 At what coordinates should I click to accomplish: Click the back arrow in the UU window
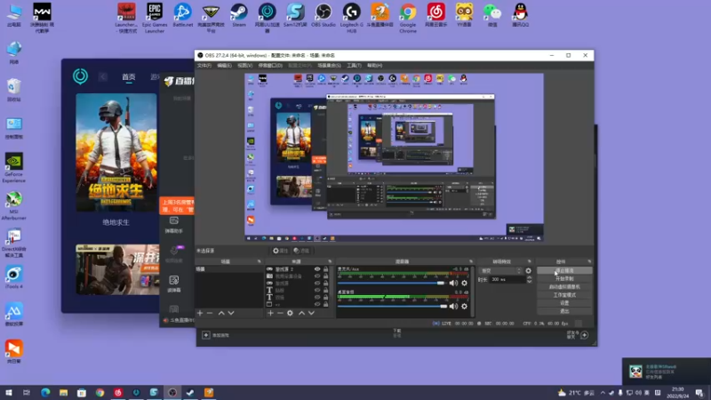coord(103,76)
